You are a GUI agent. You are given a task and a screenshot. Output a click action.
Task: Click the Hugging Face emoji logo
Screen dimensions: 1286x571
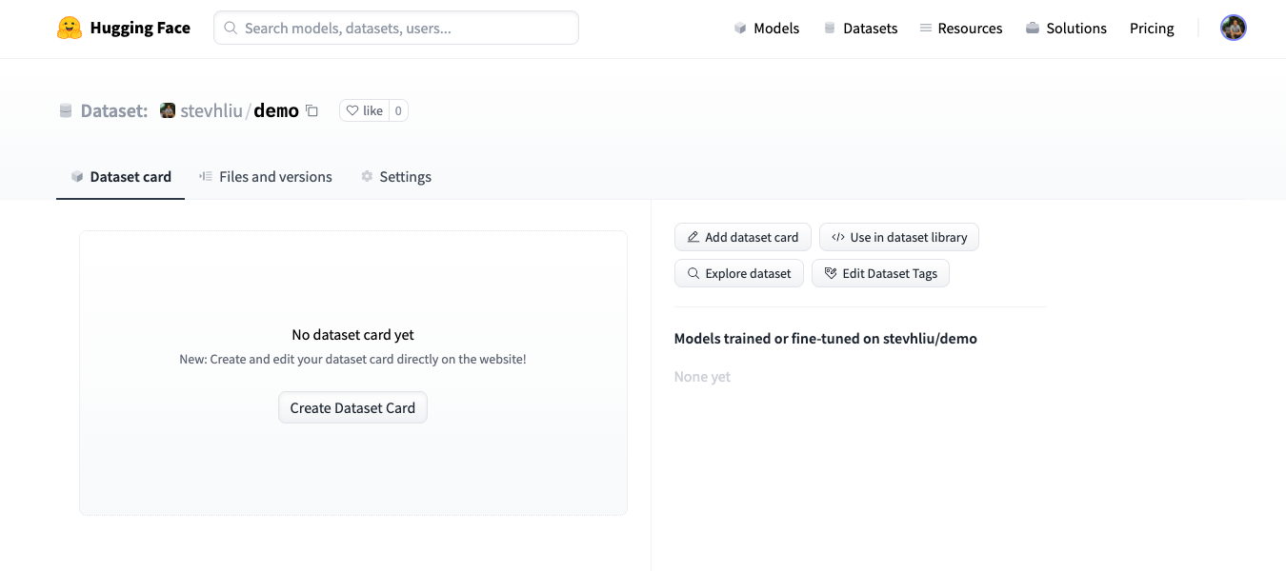(70, 29)
